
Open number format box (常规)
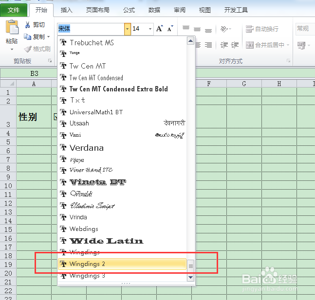pyautogui.click(x=305, y=29)
